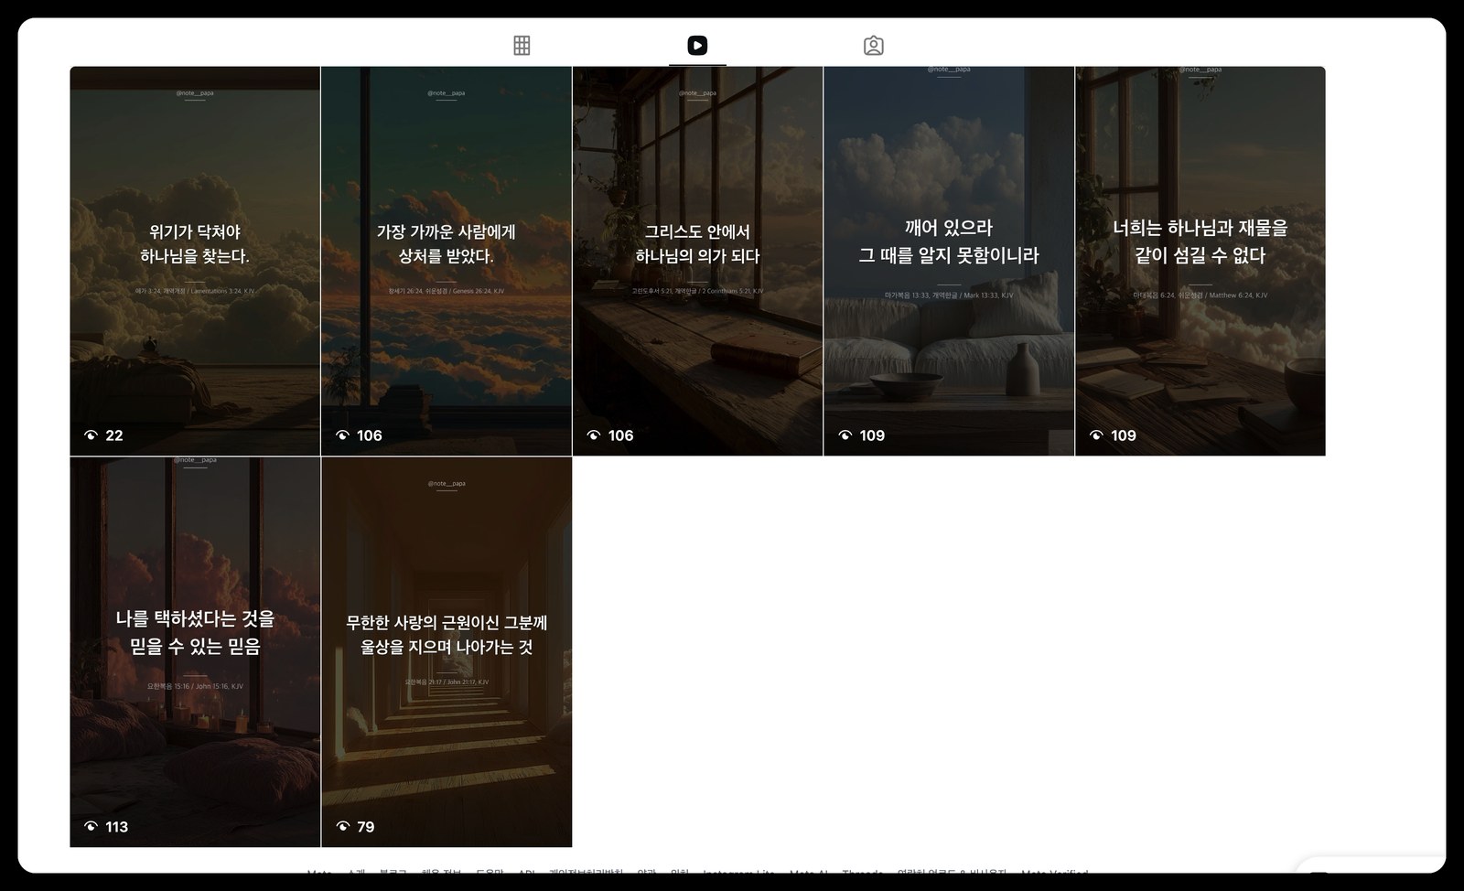Screen dimensions: 1464x891
Task: Click the eye icon beside 22 views
Action: click(x=91, y=435)
